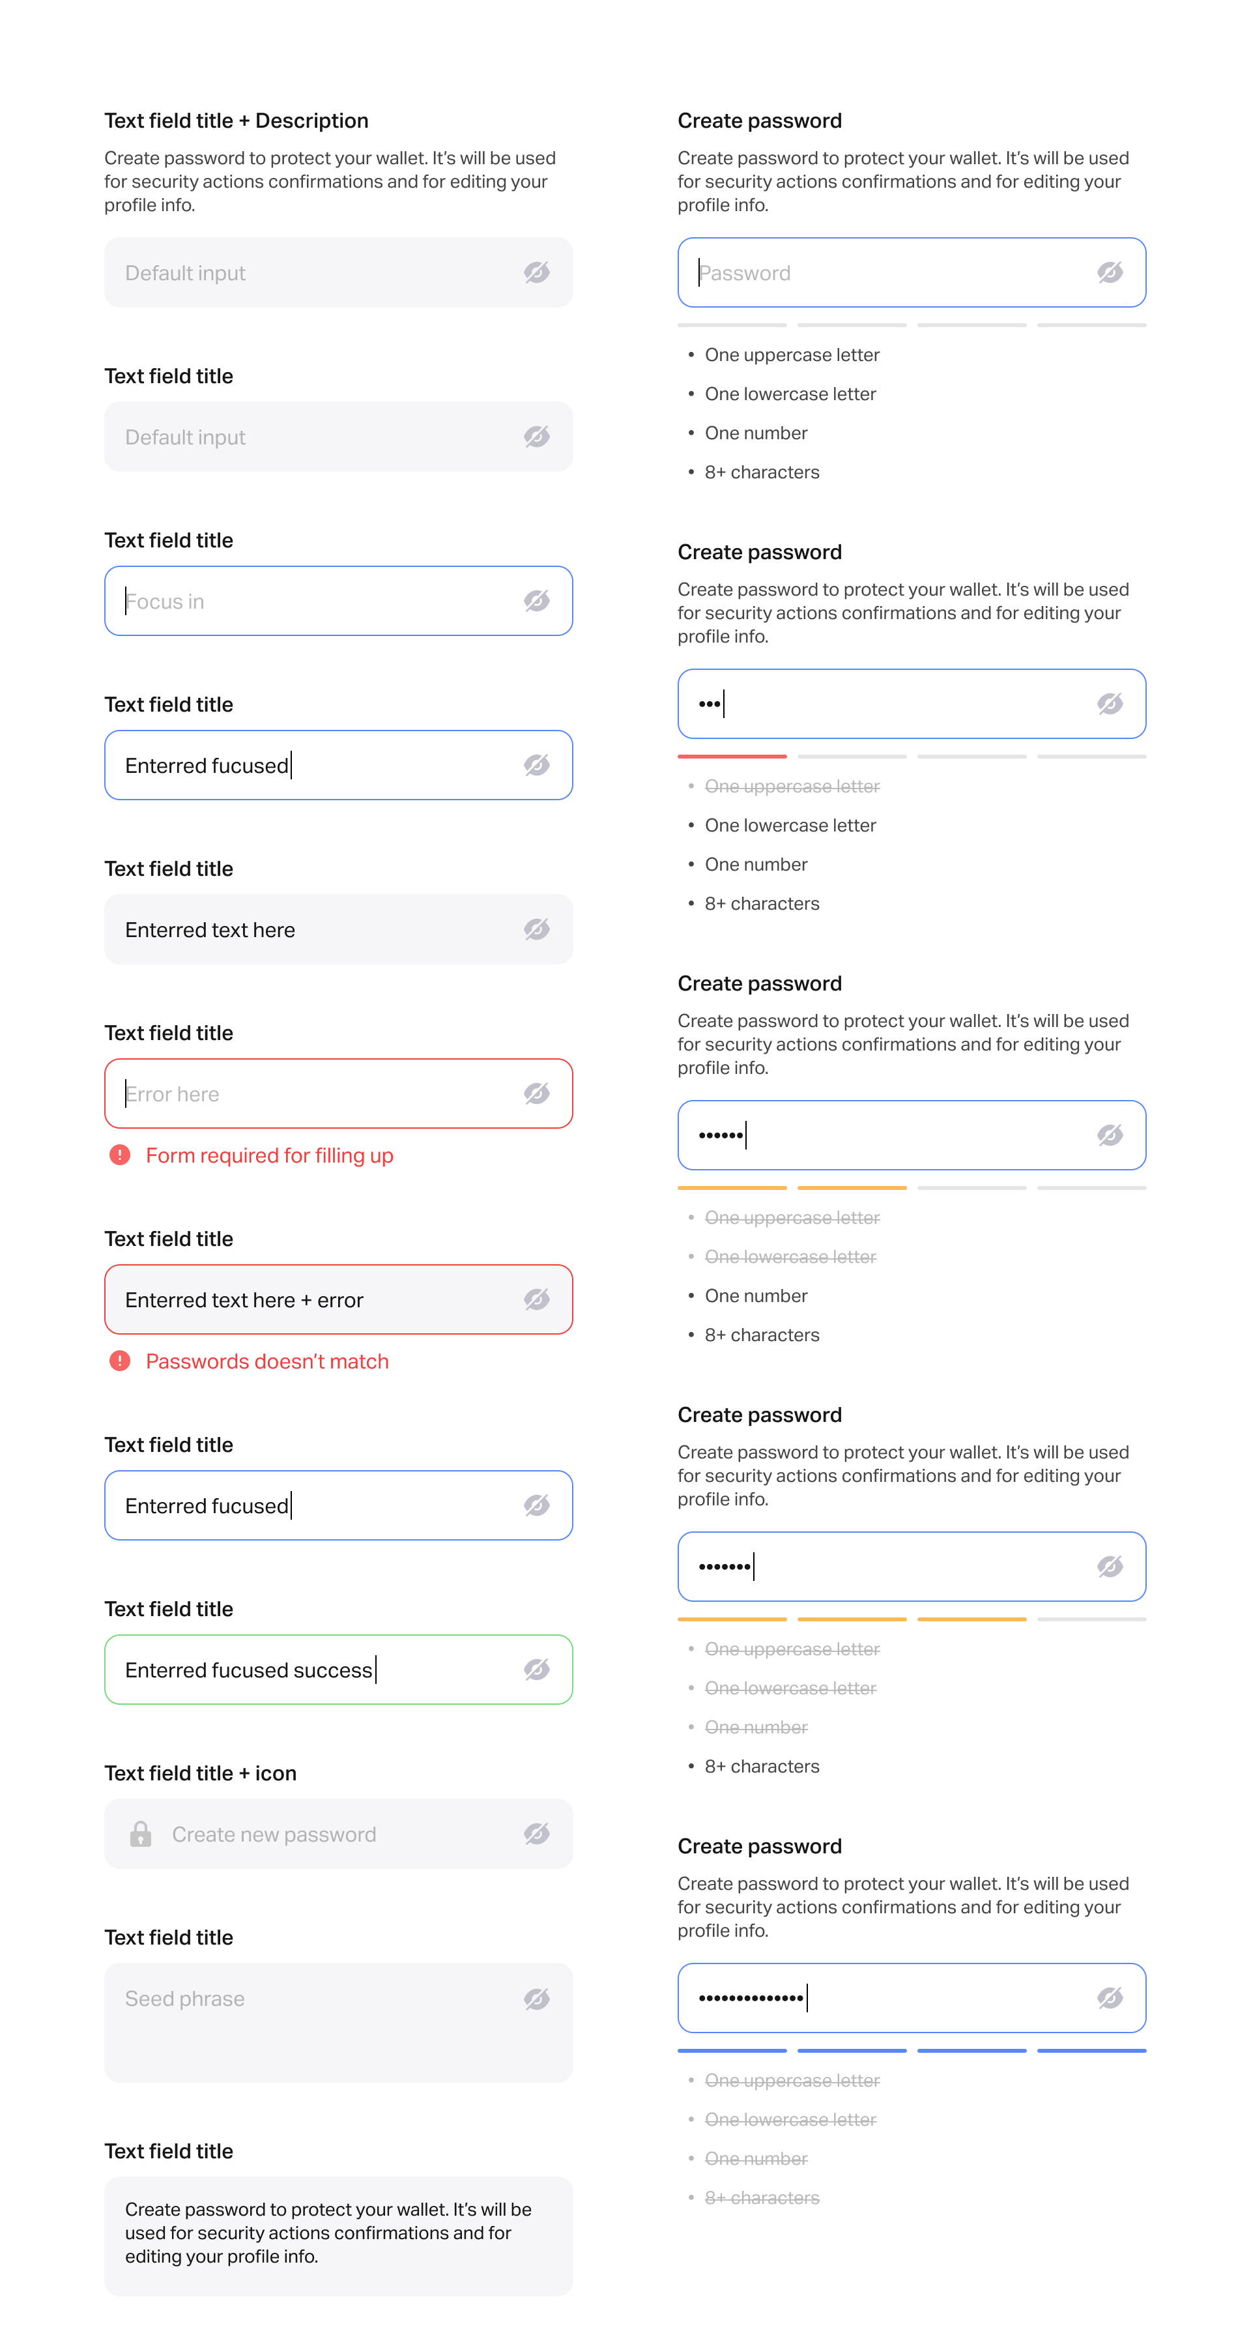The height and width of the screenshot is (2346, 1251).
Task: Click the error icon beside Form required message
Action: (120, 1155)
